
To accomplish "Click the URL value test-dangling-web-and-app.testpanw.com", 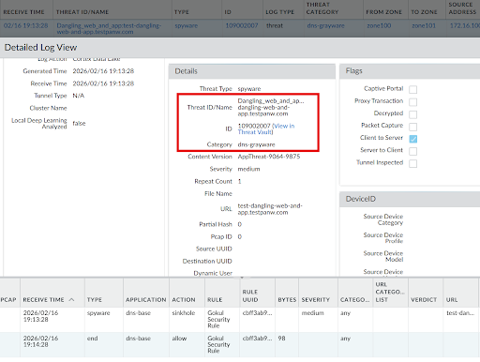I will 270,209.
